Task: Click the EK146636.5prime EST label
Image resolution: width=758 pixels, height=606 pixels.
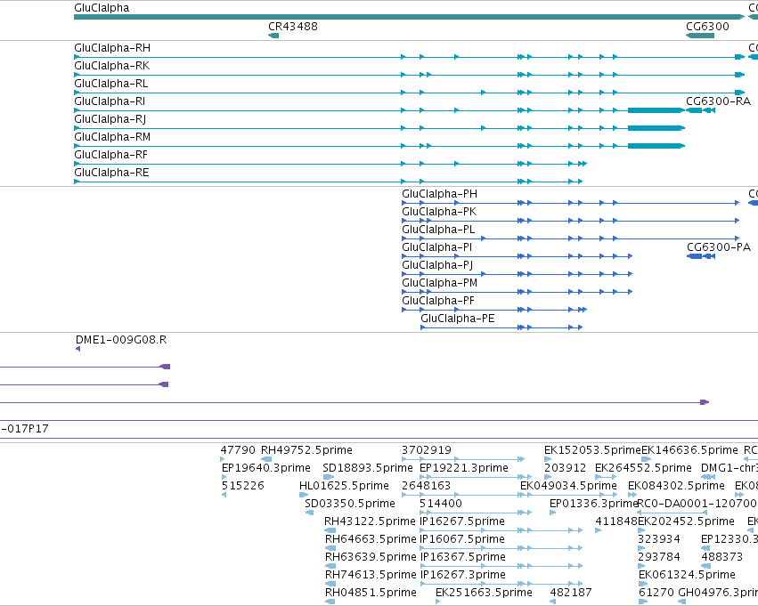Action: [x=689, y=450]
